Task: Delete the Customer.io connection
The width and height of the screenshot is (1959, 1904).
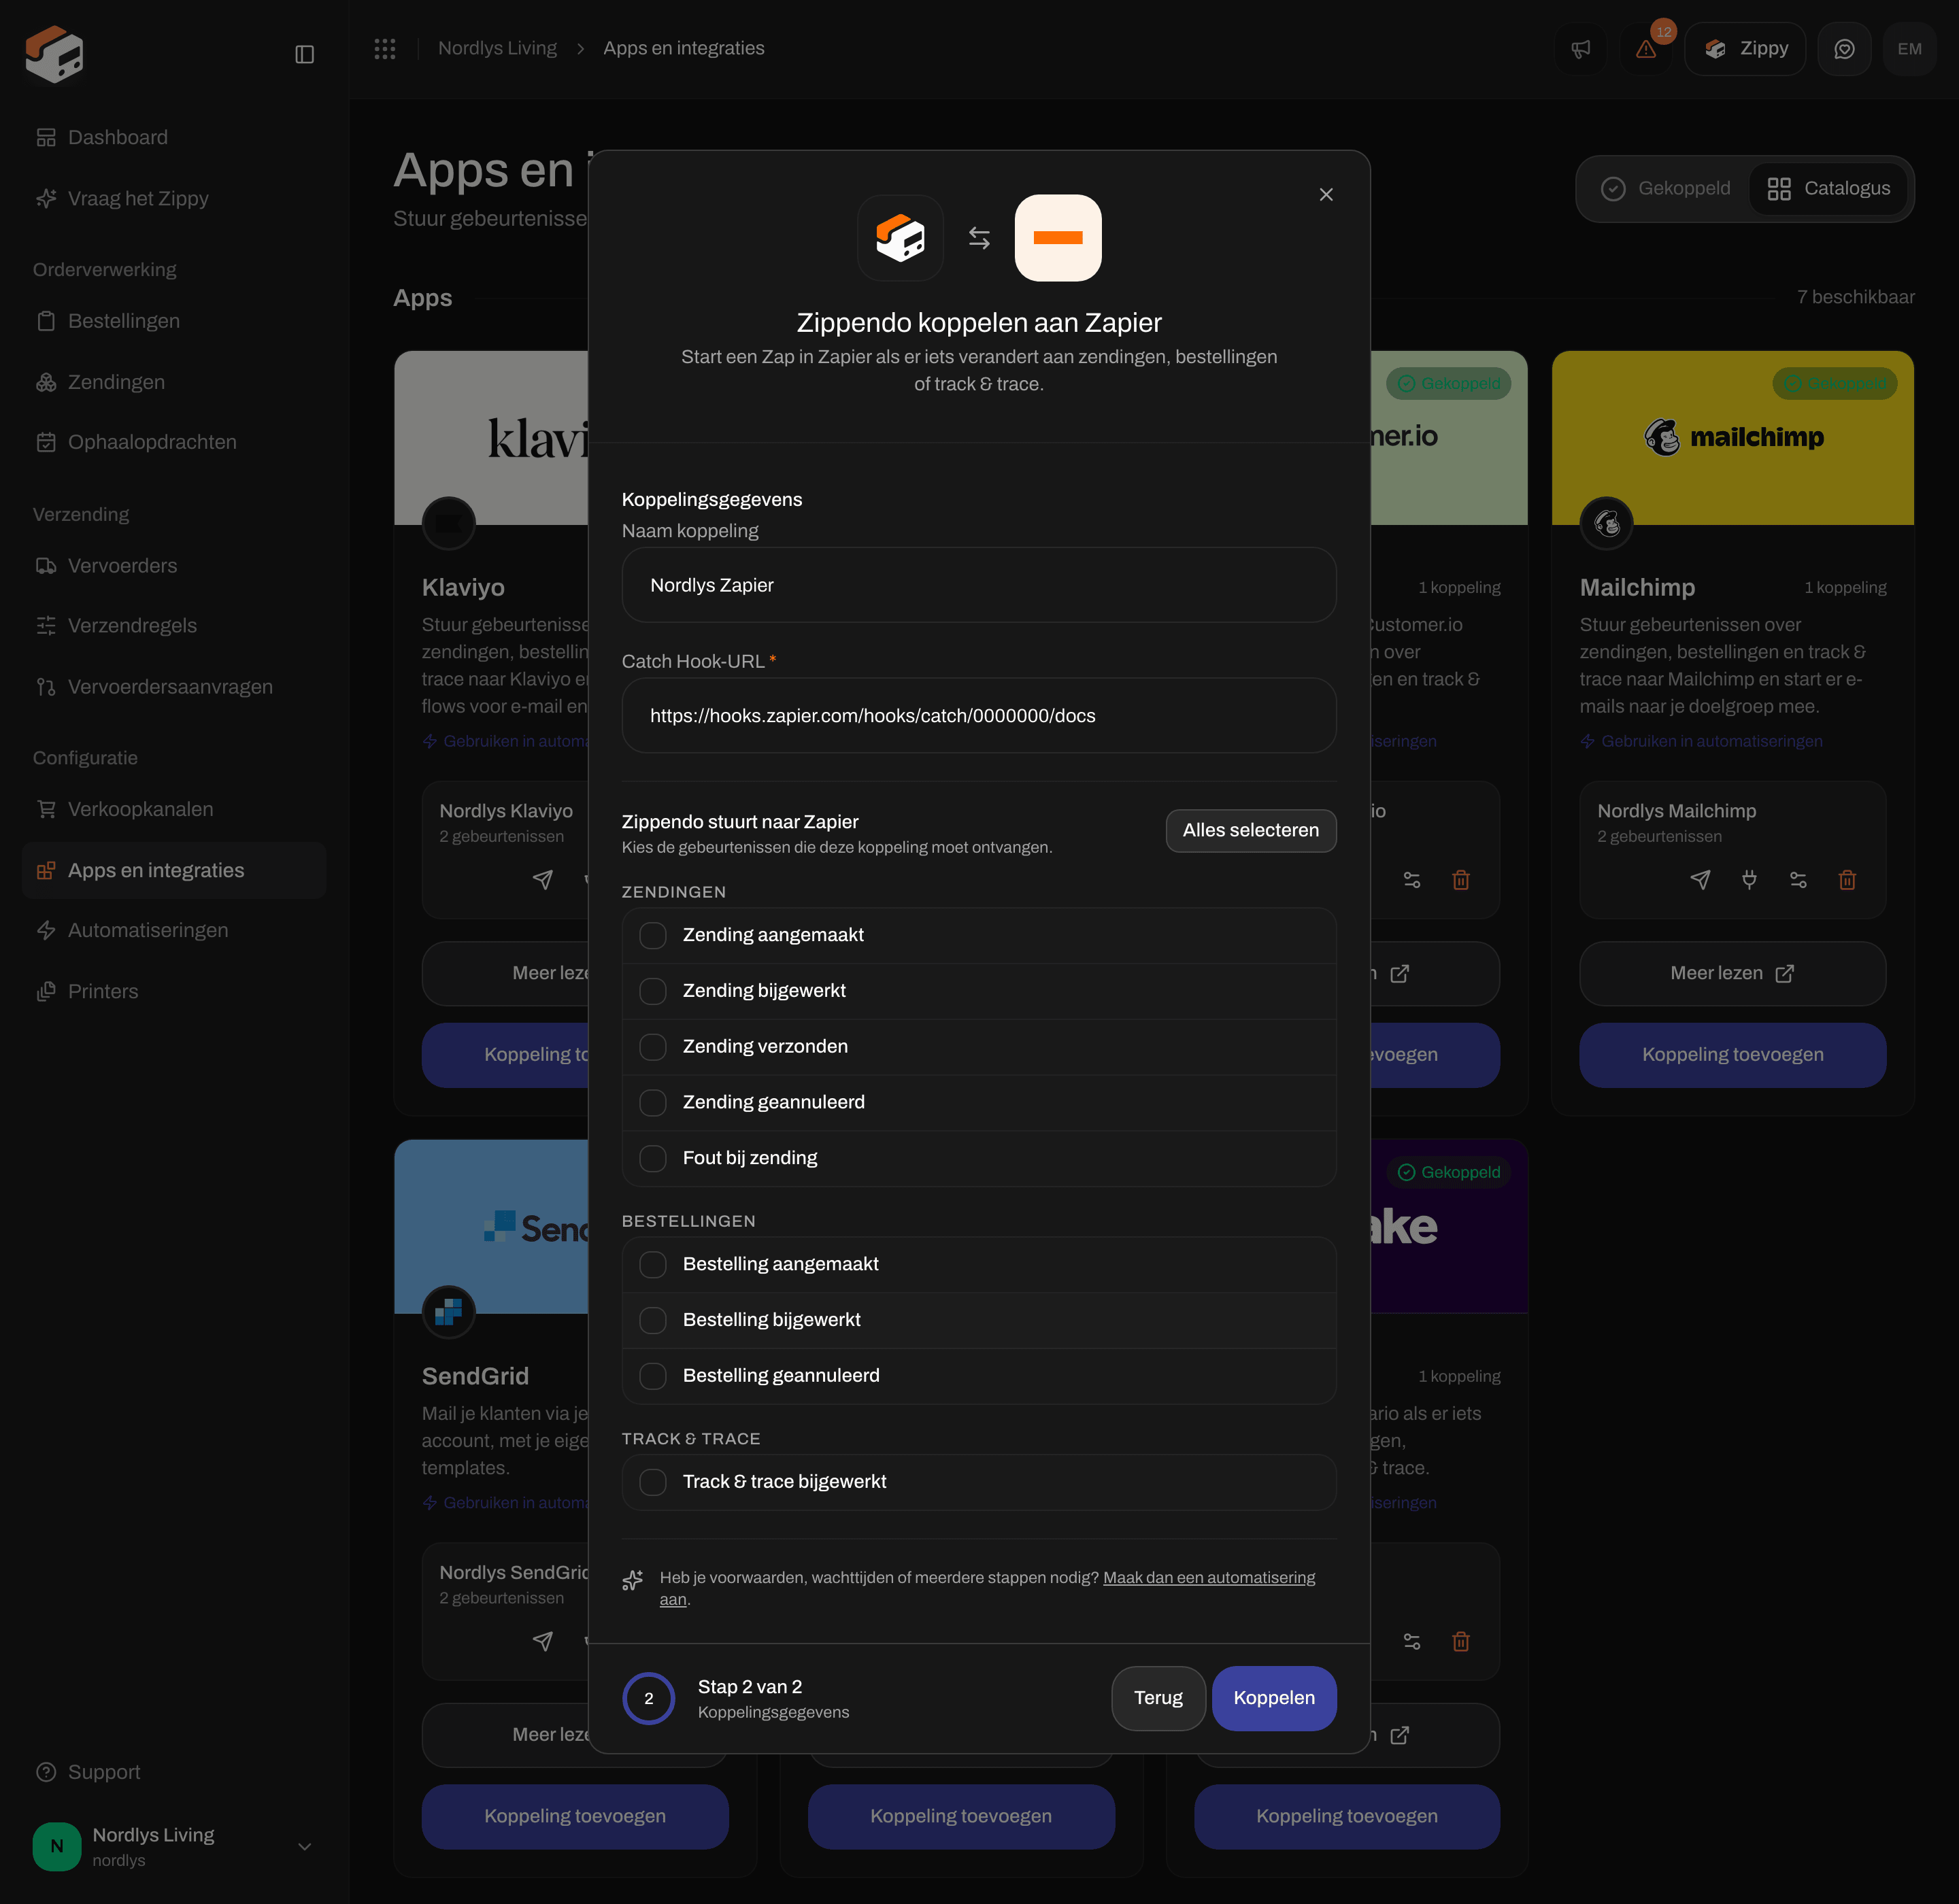Action: click(1460, 880)
